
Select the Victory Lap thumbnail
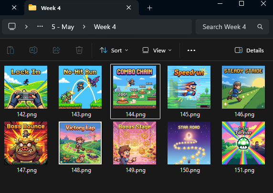(x=80, y=143)
